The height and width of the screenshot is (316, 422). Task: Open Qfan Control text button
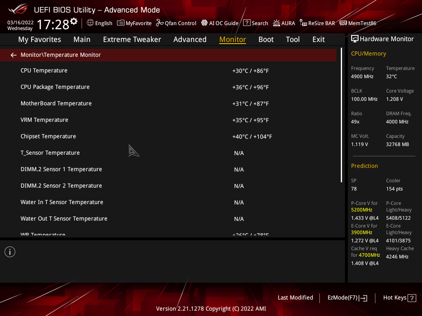[x=181, y=23]
